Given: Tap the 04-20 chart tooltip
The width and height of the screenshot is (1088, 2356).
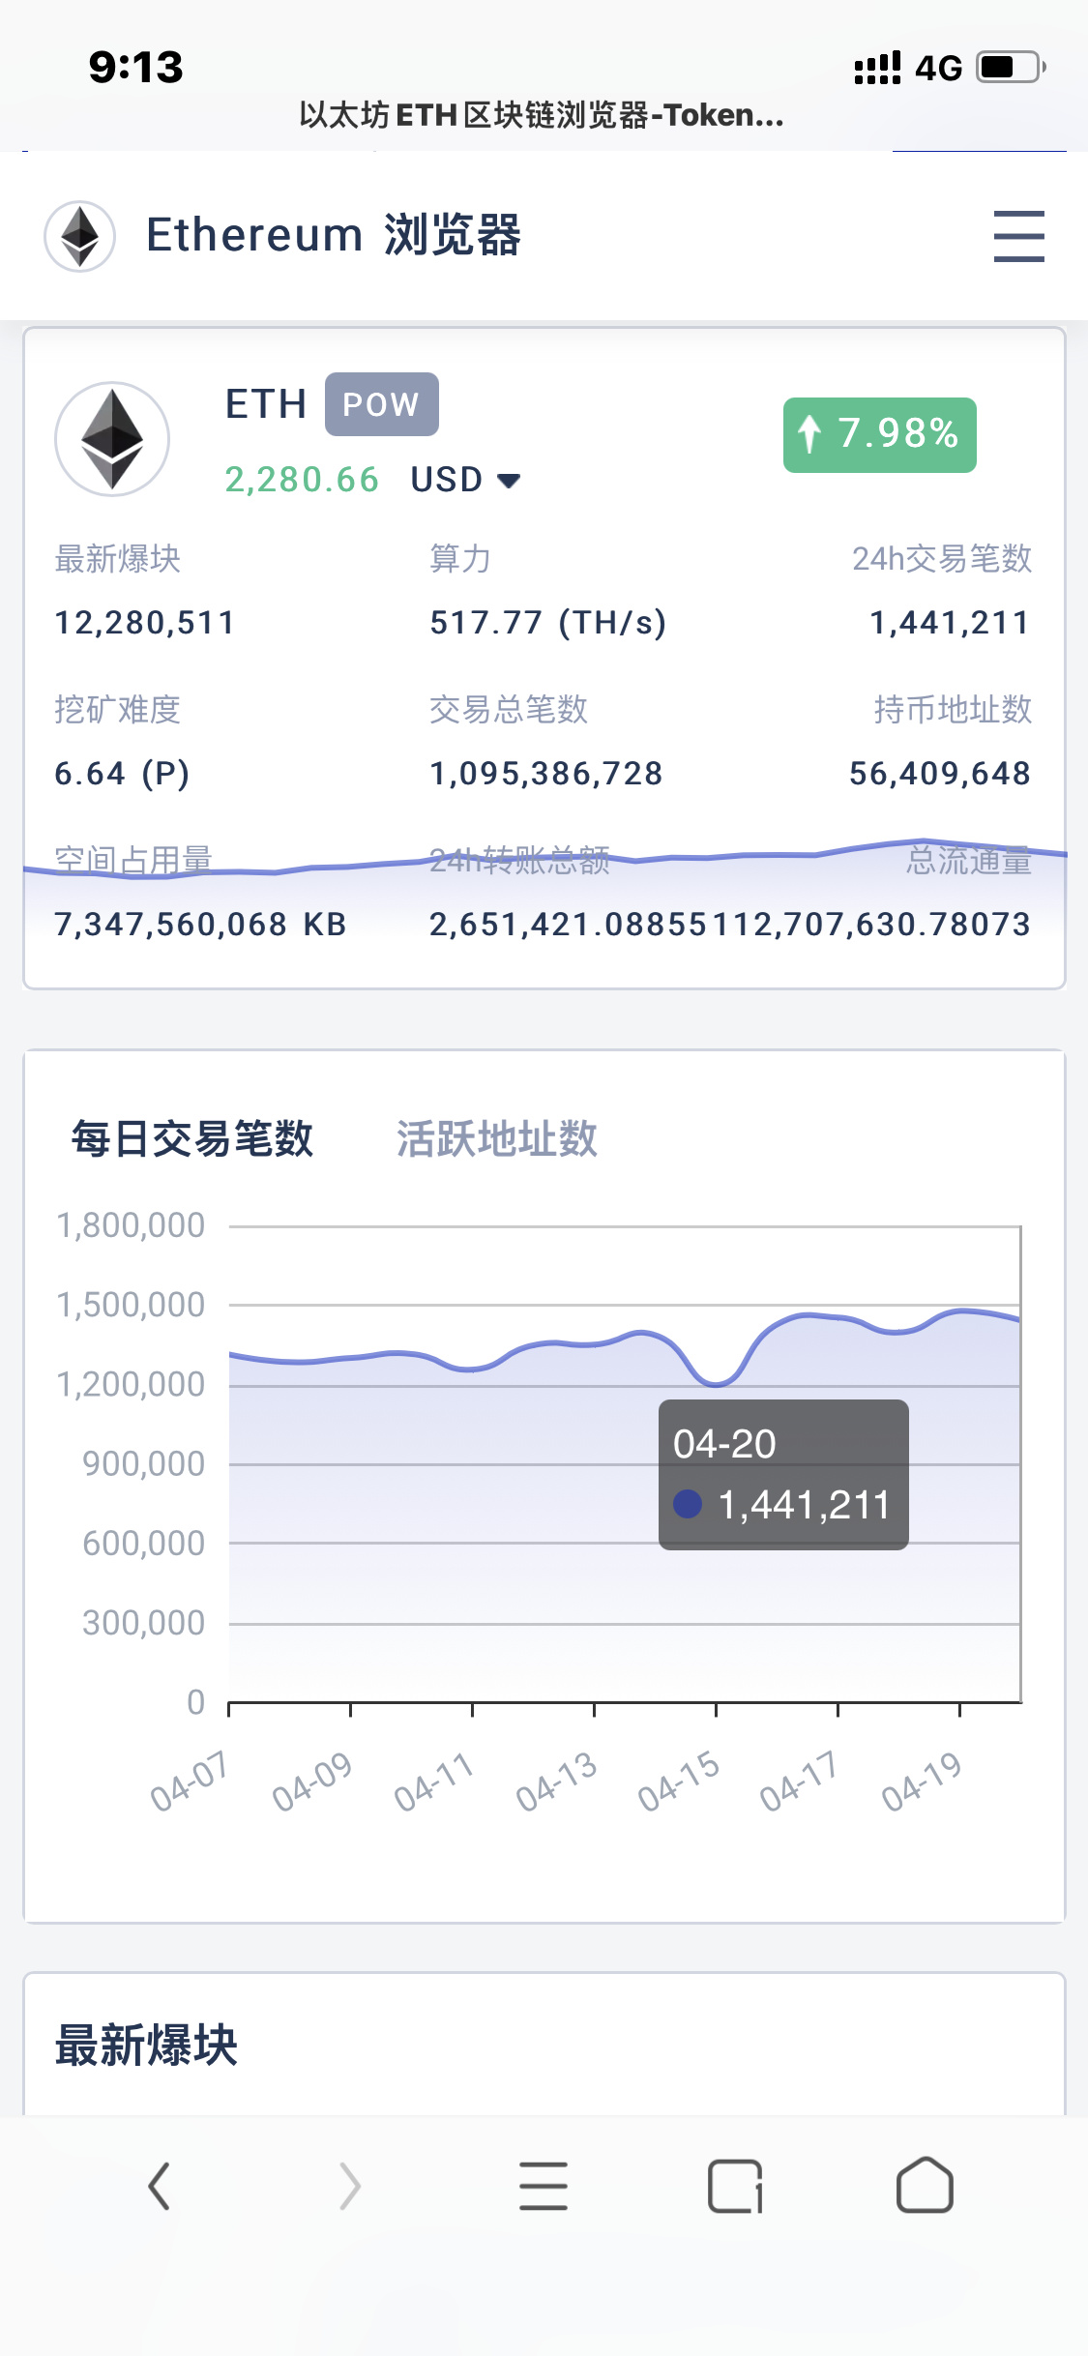Looking at the screenshot, I should [x=783, y=1474].
